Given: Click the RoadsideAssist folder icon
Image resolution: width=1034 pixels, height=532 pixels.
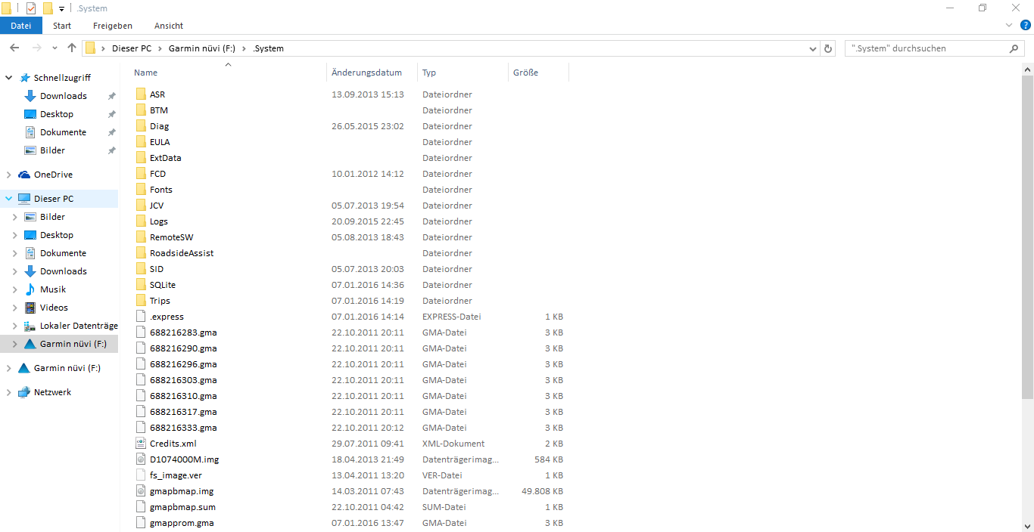Looking at the screenshot, I should pos(141,253).
